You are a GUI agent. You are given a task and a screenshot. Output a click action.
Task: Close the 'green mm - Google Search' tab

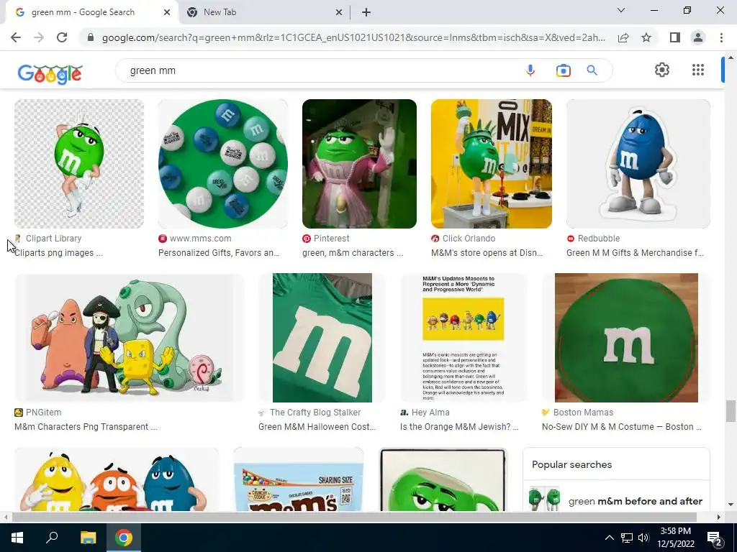tap(167, 12)
